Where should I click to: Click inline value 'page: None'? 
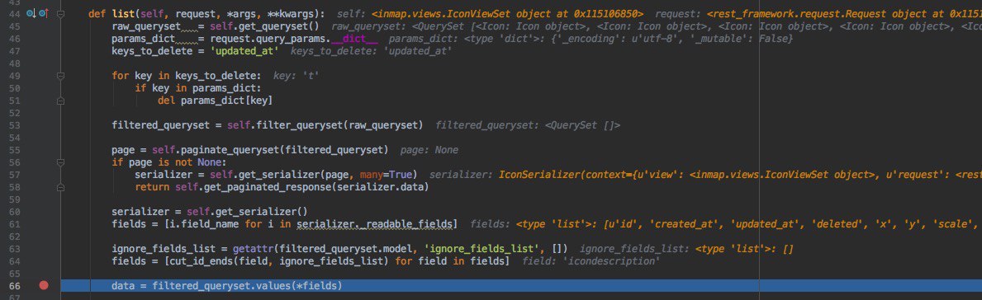coord(429,150)
